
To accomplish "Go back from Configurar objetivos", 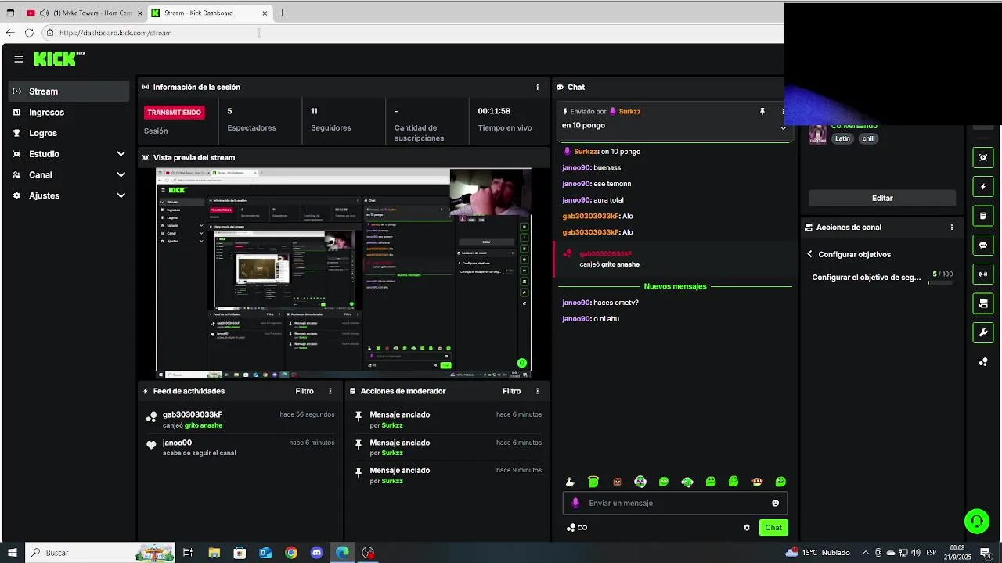I will [810, 254].
